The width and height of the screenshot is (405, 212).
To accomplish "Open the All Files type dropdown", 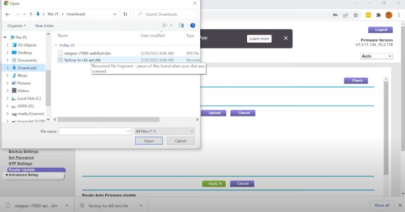I will point(165,131).
